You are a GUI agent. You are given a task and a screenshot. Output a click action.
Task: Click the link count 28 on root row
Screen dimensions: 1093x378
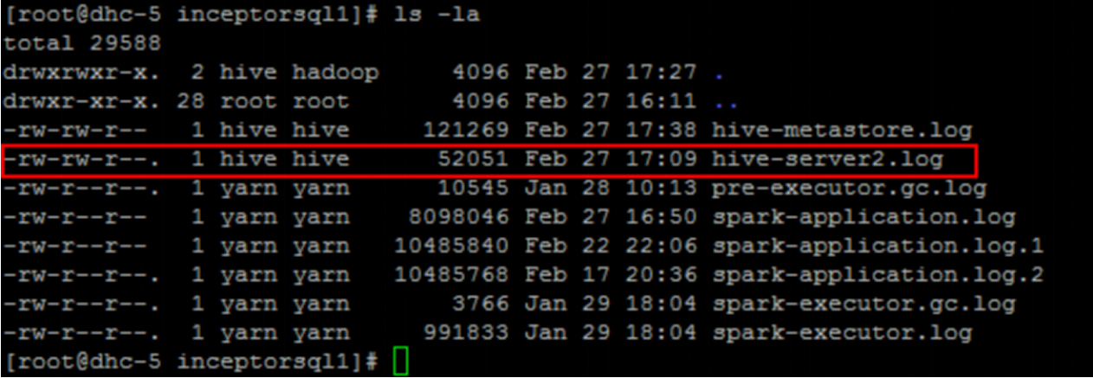(x=191, y=102)
